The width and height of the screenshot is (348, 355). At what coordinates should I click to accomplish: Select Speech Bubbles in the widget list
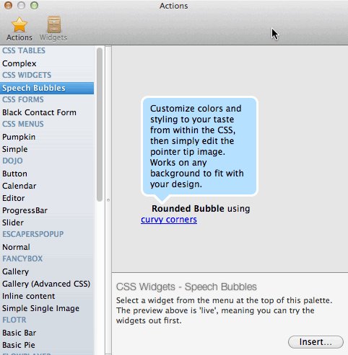(x=47, y=88)
